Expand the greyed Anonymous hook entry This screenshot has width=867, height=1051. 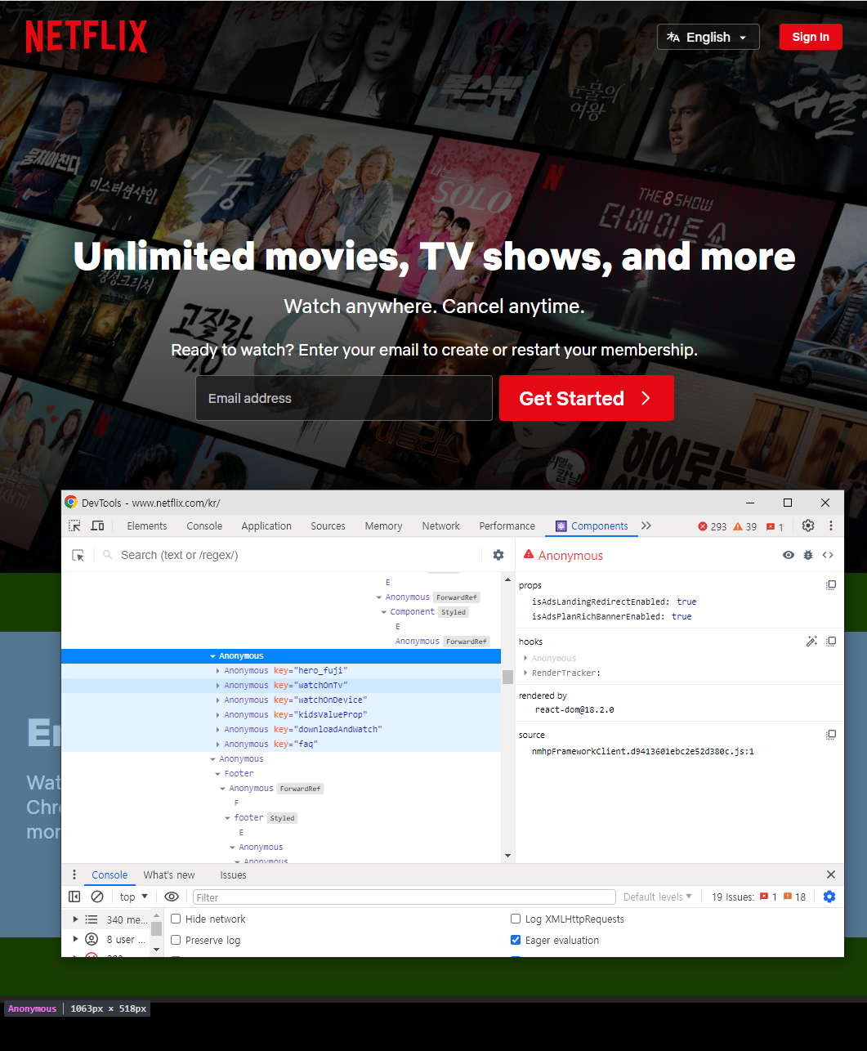click(525, 659)
